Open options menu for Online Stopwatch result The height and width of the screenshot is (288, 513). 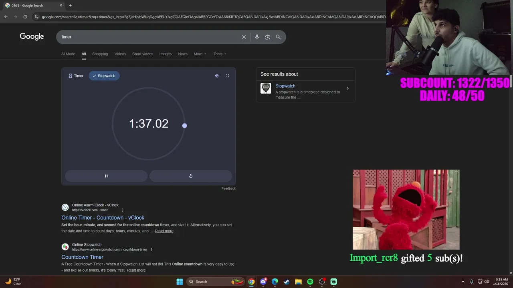tap(151, 250)
